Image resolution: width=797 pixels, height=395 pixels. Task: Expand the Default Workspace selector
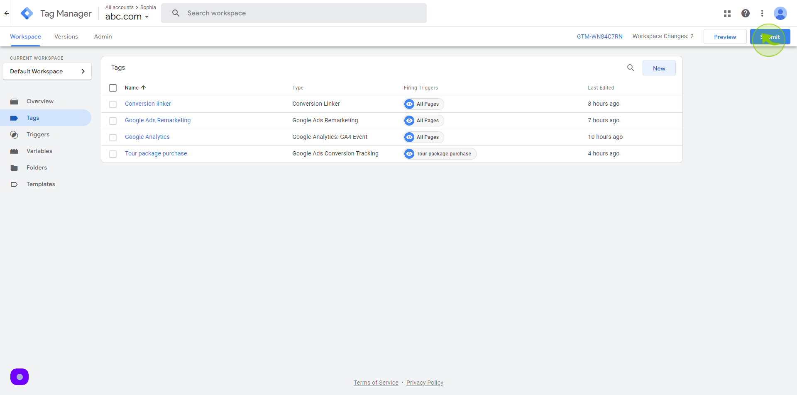pos(47,71)
